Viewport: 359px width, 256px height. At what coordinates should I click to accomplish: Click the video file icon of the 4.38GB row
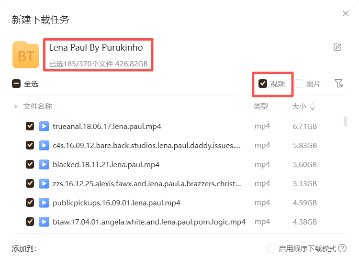pyautogui.click(x=44, y=222)
